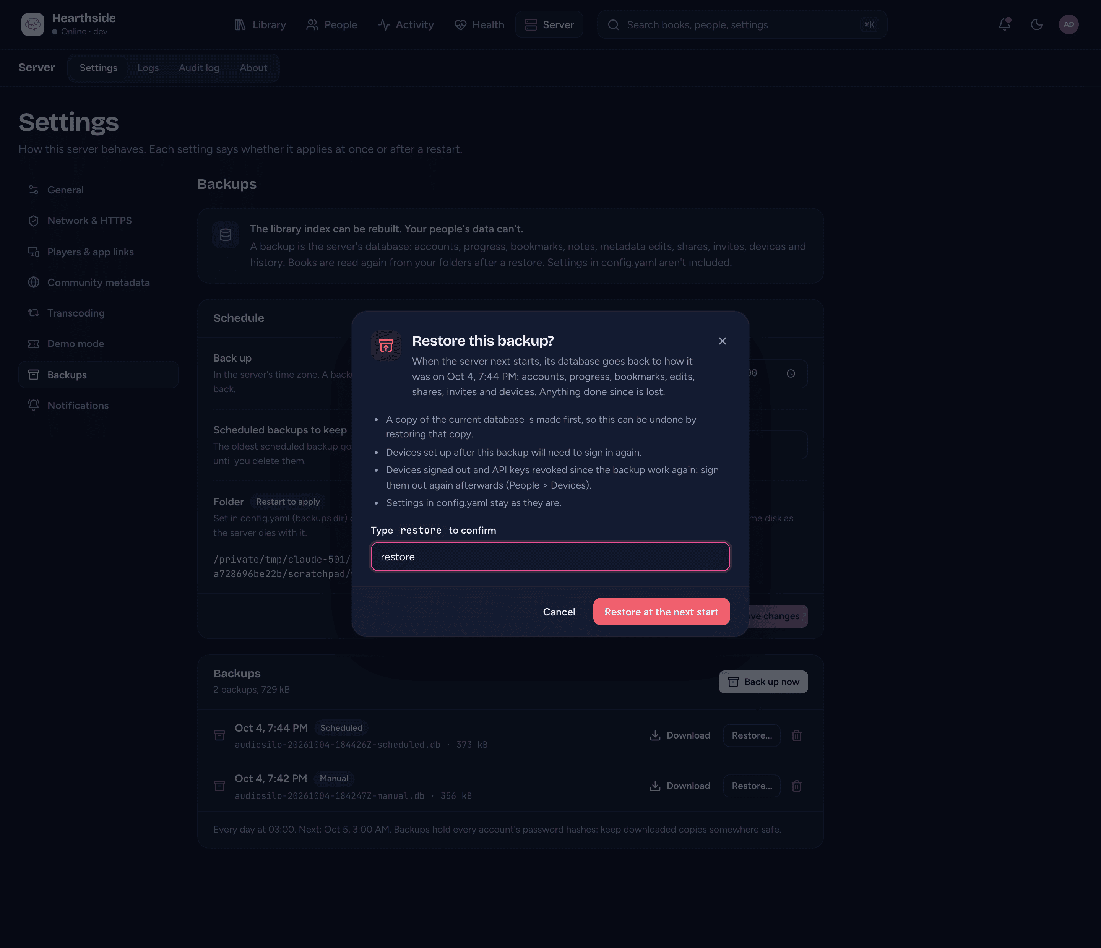Open Notifications settings in sidebar

click(98, 406)
